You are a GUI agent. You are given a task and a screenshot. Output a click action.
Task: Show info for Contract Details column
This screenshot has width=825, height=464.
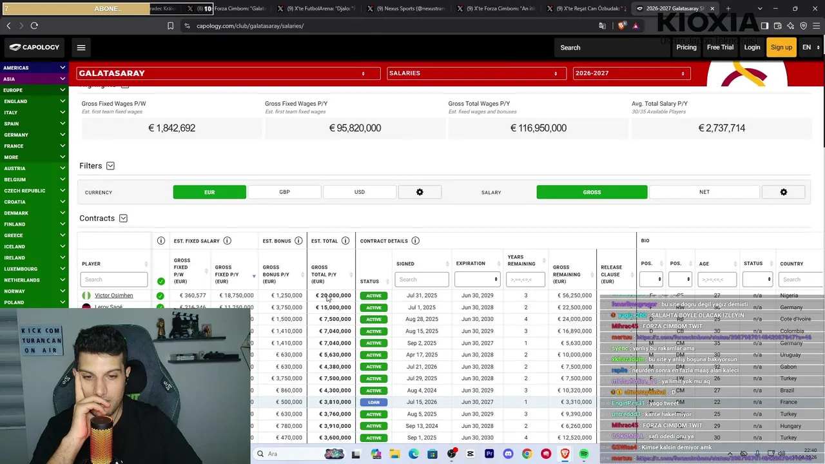pyautogui.click(x=415, y=241)
